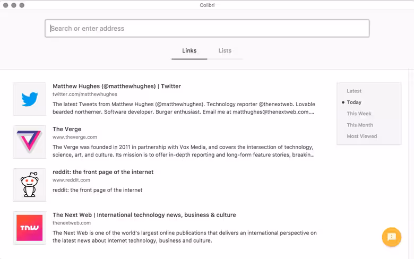Select the This Month filter
Image resolution: width=414 pixels, height=259 pixels.
pos(360,125)
